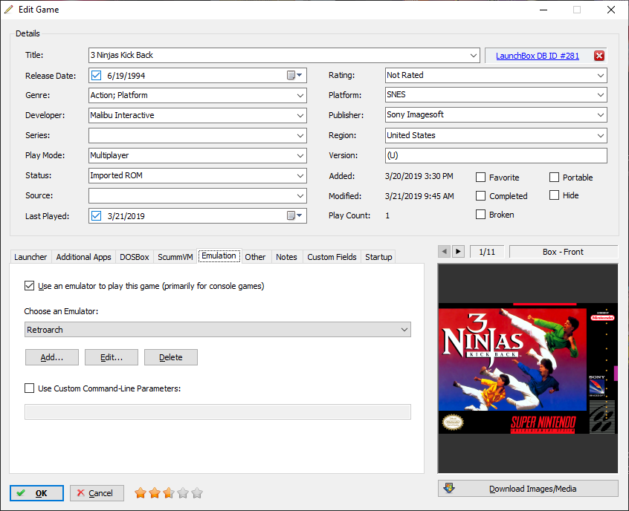
Task: Select the Emulation tab
Action: [219, 255]
